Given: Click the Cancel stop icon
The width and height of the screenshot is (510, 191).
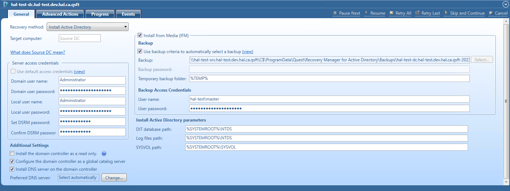Looking at the screenshot, I should [491, 13].
